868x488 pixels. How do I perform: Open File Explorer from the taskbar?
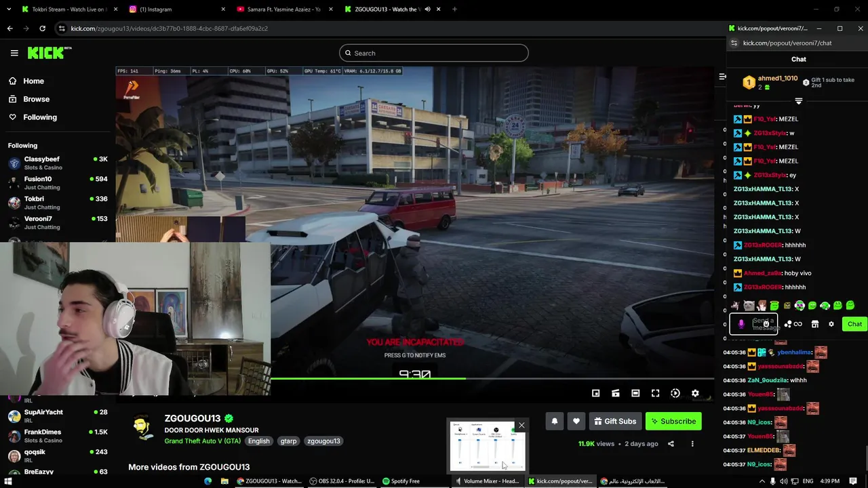(x=224, y=481)
